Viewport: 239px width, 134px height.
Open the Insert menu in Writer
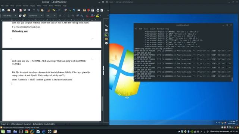(18, 6)
